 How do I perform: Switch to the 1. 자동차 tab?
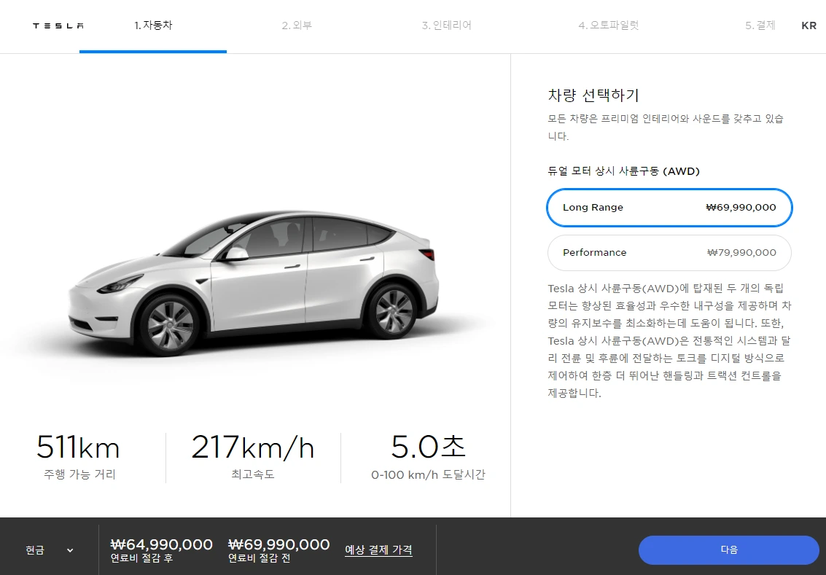153,26
